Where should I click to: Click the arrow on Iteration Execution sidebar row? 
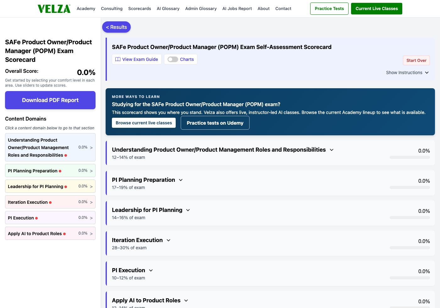[91, 202]
